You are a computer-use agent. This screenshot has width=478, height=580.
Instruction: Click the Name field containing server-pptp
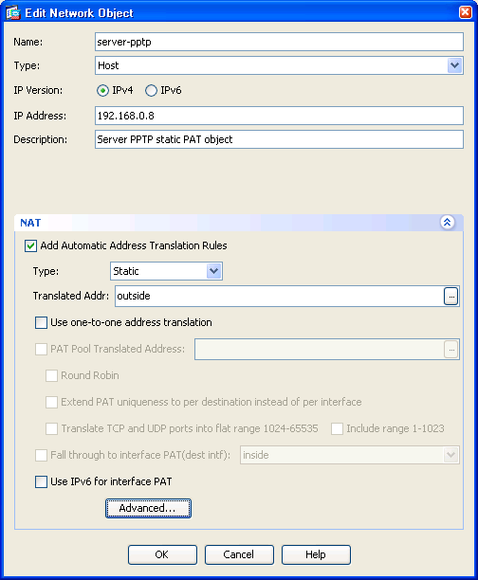pyautogui.click(x=279, y=42)
